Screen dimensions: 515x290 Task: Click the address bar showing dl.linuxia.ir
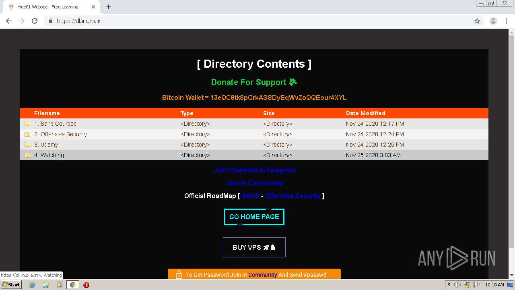click(257, 21)
